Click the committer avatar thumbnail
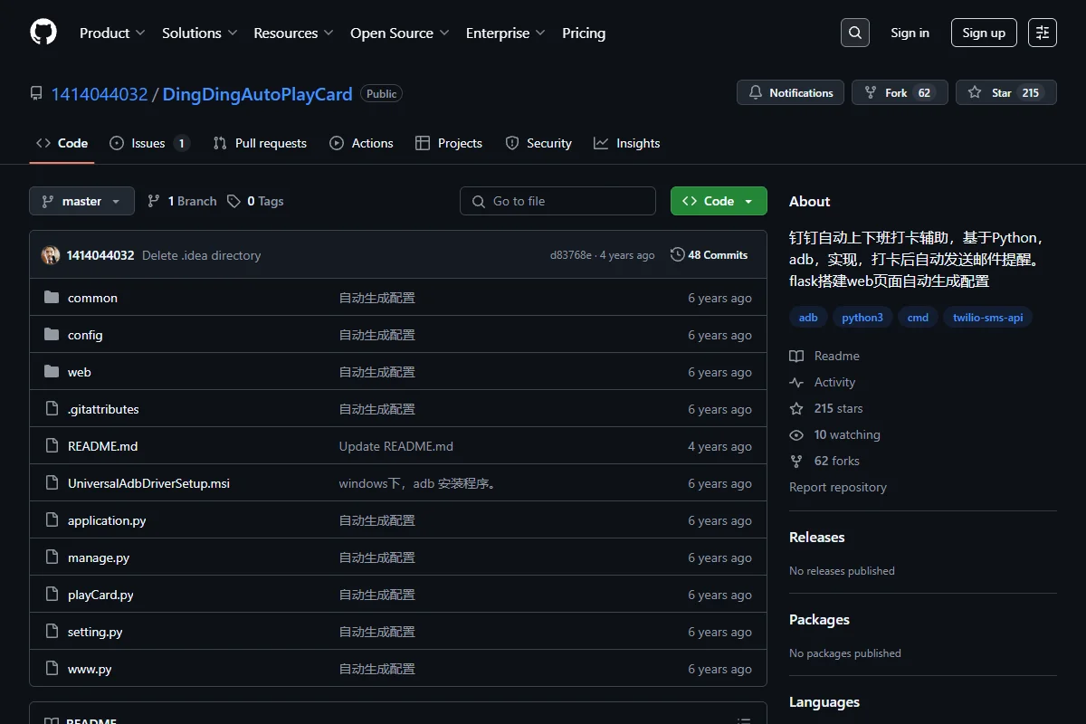This screenshot has height=724, width=1086. pyautogui.click(x=51, y=255)
